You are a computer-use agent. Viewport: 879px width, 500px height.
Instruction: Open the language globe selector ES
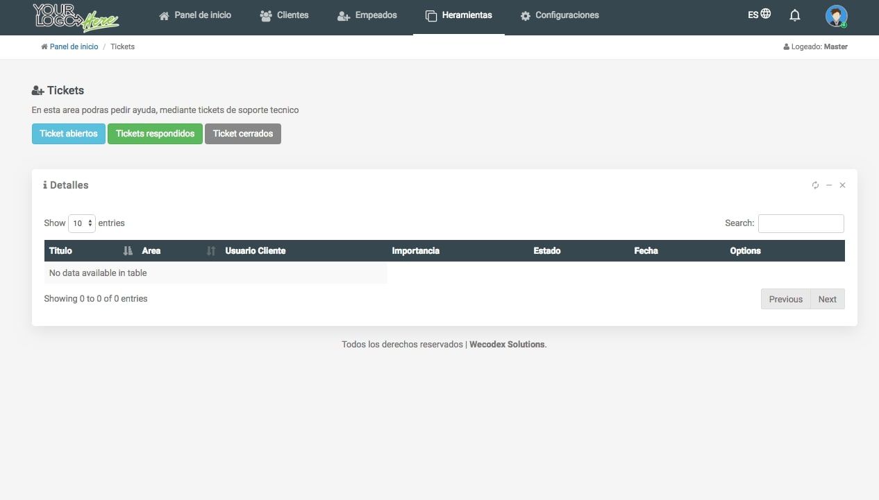759,15
